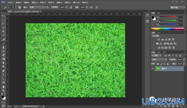Select the Zoom tool in toolbox
187x108 pixels.
[x=3, y=91]
